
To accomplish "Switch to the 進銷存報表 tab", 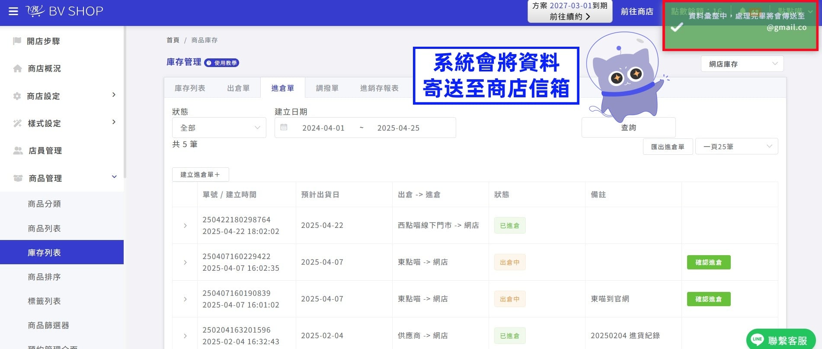I will 379,88.
